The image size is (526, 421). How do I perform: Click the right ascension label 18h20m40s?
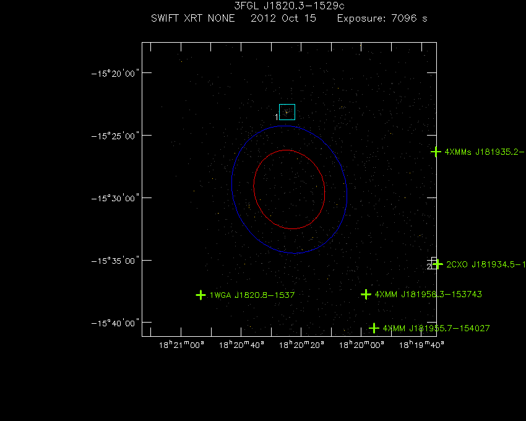click(x=241, y=345)
